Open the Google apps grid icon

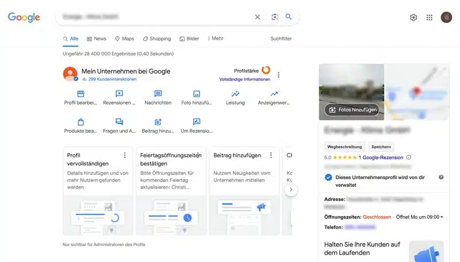pyautogui.click(x=430, y=18)
